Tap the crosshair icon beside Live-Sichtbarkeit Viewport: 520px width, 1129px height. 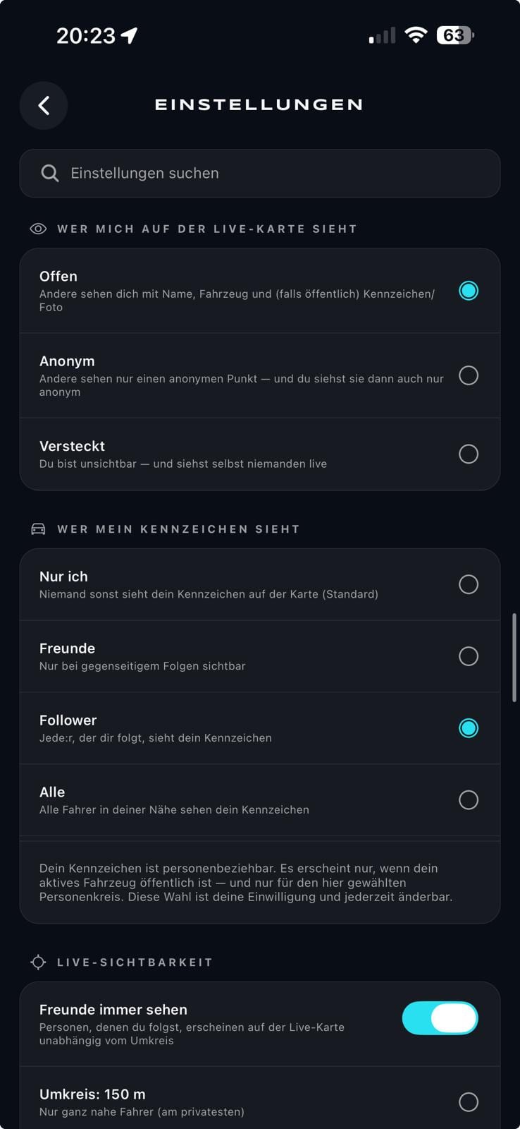pyautogui.click(x=38, y=962)
